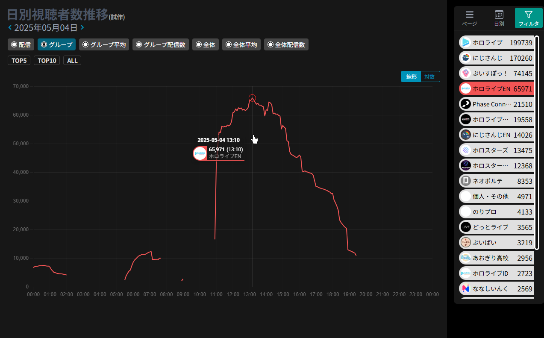The image size is (544, 338).
Task: Select the グループ平均 radio option
Action: click(x=104, y=44)
